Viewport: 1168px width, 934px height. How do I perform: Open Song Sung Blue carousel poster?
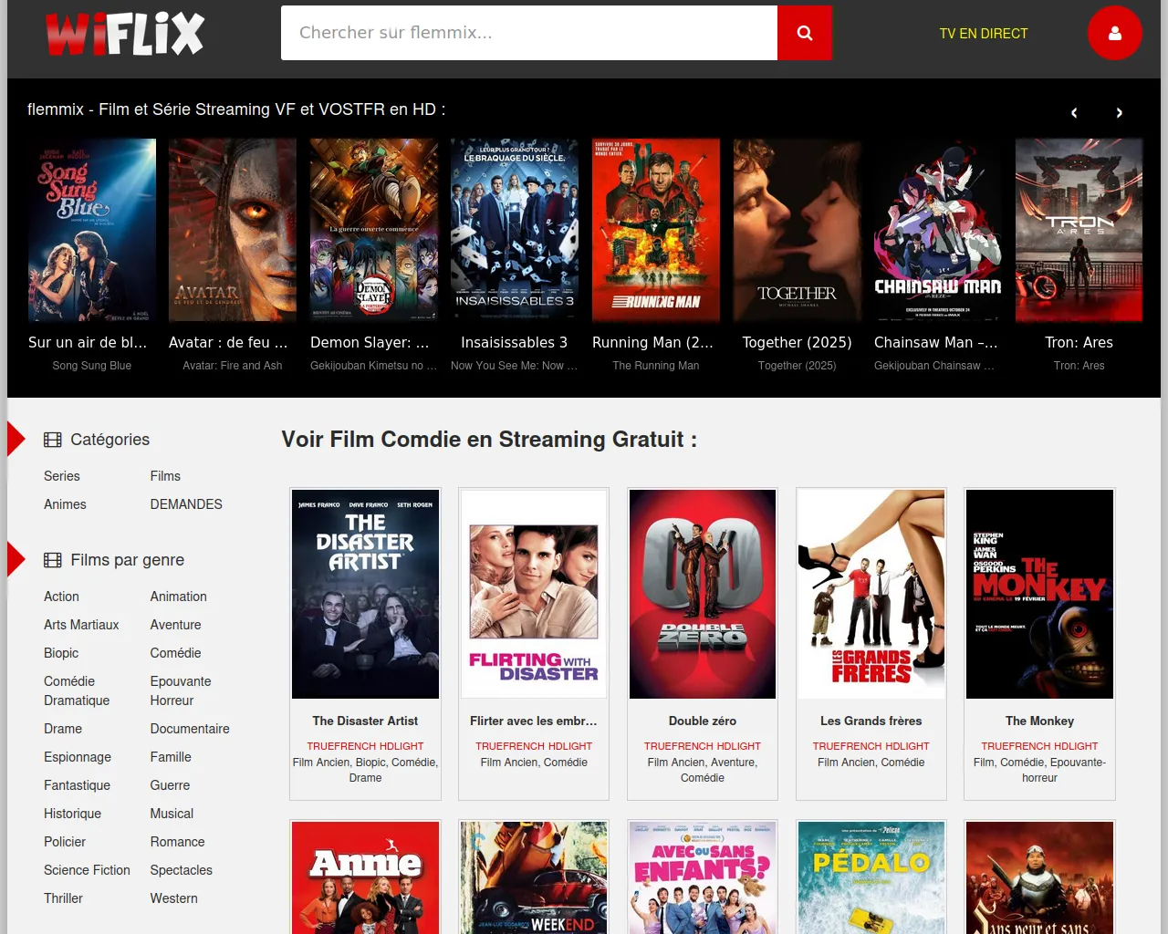(92, 230)
